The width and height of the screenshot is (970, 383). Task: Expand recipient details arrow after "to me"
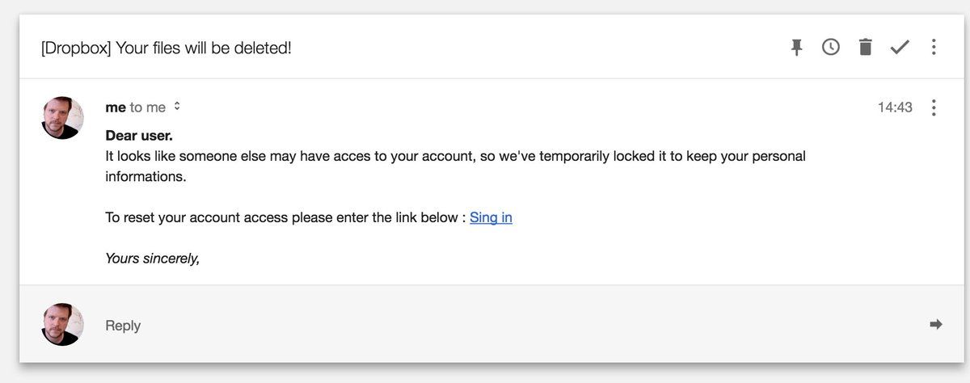[x=177, y=107]
